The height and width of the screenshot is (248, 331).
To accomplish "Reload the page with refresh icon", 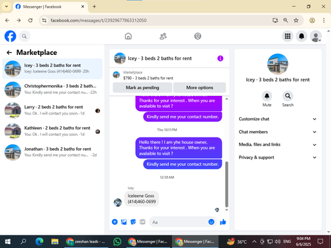I will pyautogui.click(x=30, y=21).
